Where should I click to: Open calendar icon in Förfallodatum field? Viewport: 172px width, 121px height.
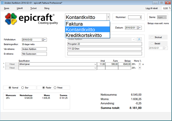pyautogui.click(x=43, y=40)
